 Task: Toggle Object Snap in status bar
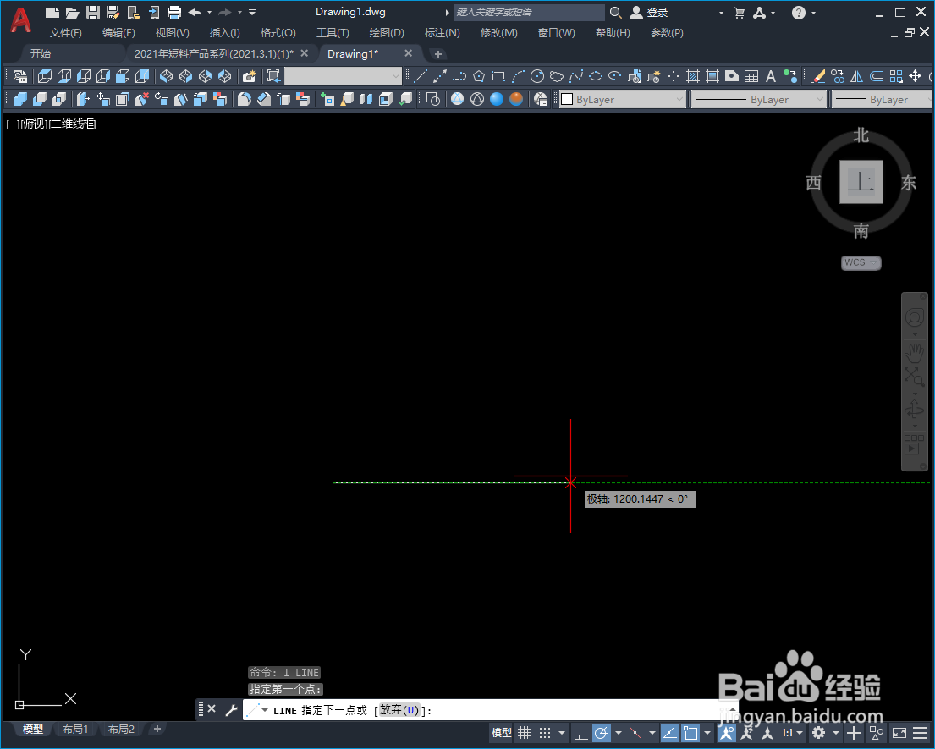690,733
